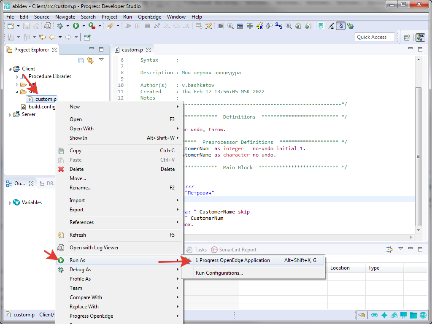Click the Outline tab in the lower-left panel
This screenshot has height=324, width=432.
point(19,184)
